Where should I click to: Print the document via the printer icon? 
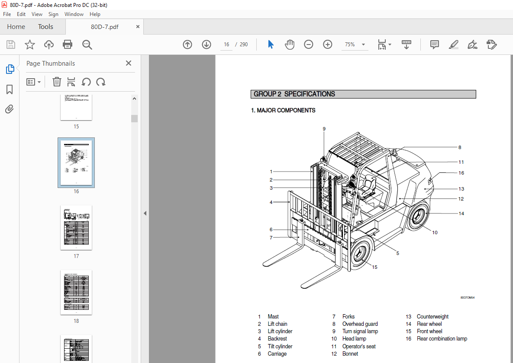pos(68,45)
